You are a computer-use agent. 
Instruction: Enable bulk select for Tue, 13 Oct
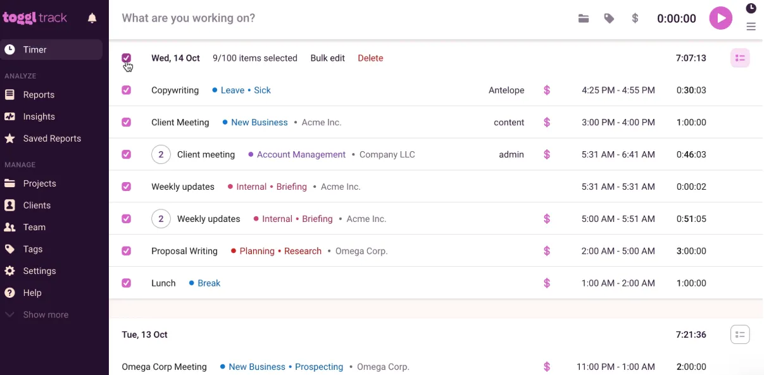coord(740,335)
